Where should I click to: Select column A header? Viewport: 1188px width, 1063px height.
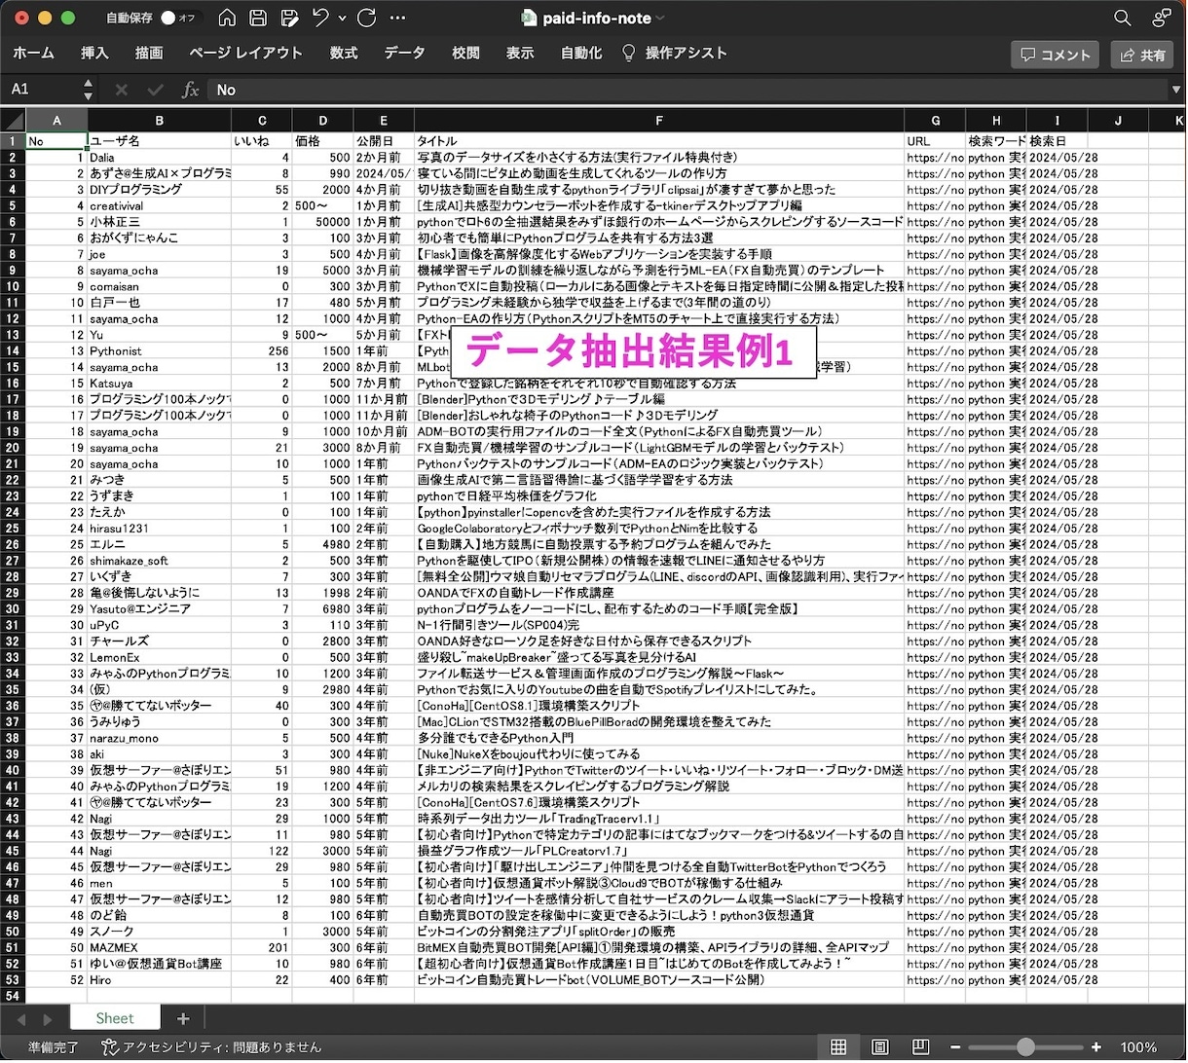pos(56,121)
